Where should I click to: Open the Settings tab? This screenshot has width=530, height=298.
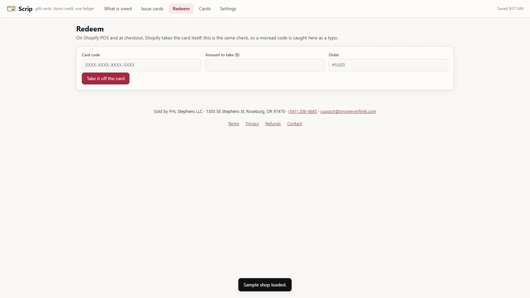pos(228,9)
